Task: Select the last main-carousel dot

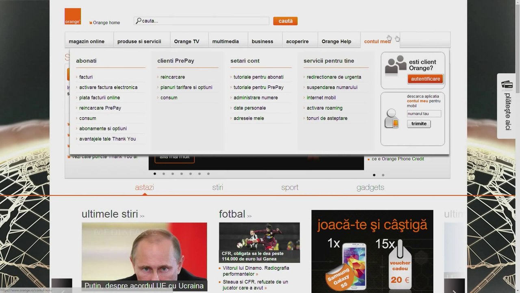Action: (x=208, y=174)
